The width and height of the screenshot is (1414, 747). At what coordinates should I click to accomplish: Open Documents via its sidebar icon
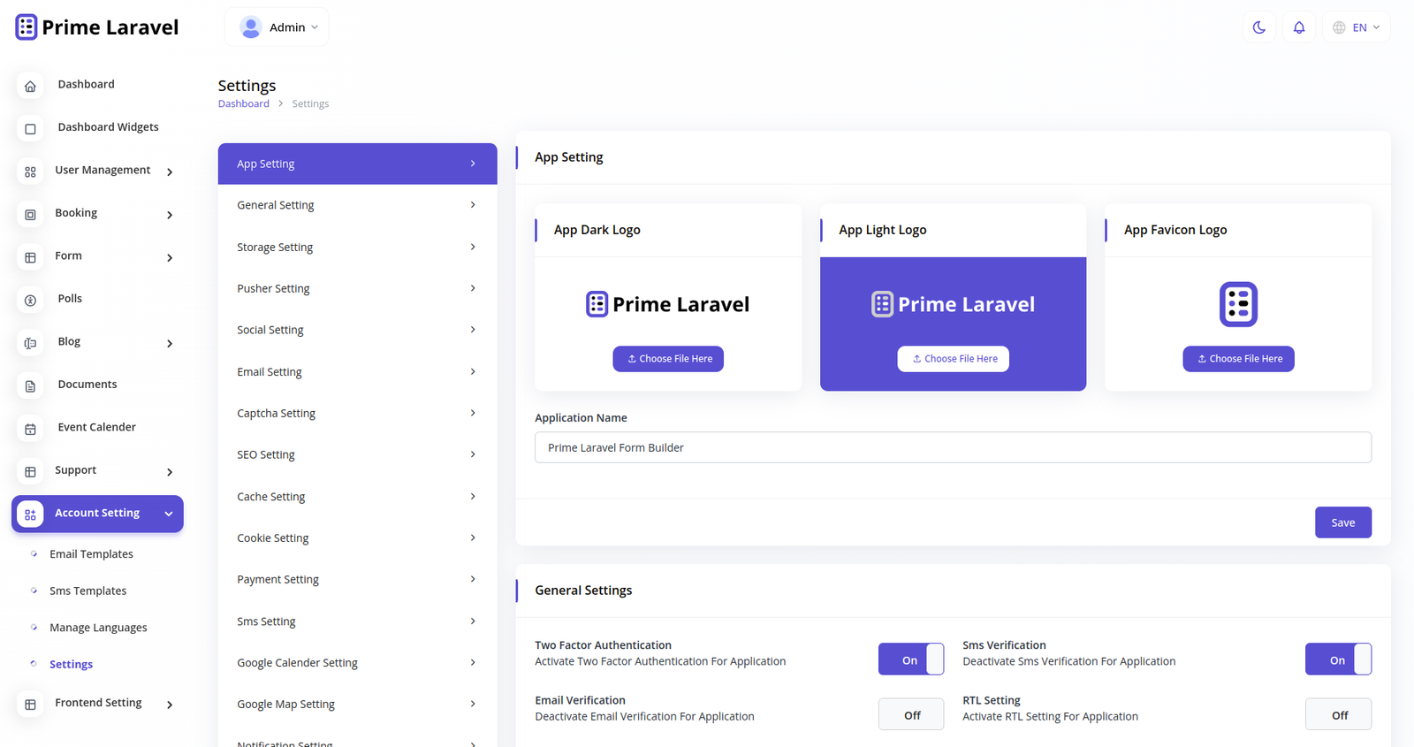tap(30, 386)
